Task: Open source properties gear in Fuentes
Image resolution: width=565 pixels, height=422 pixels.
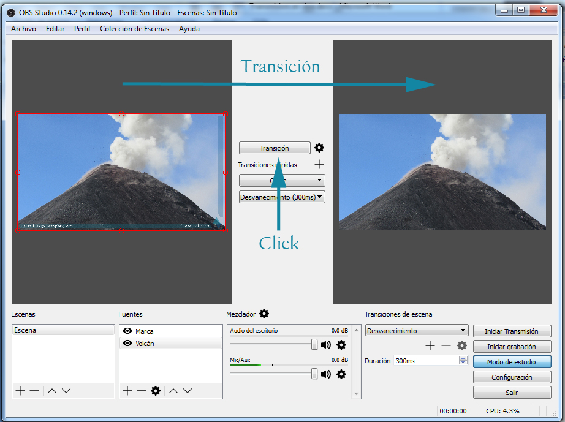Action: 156,391
